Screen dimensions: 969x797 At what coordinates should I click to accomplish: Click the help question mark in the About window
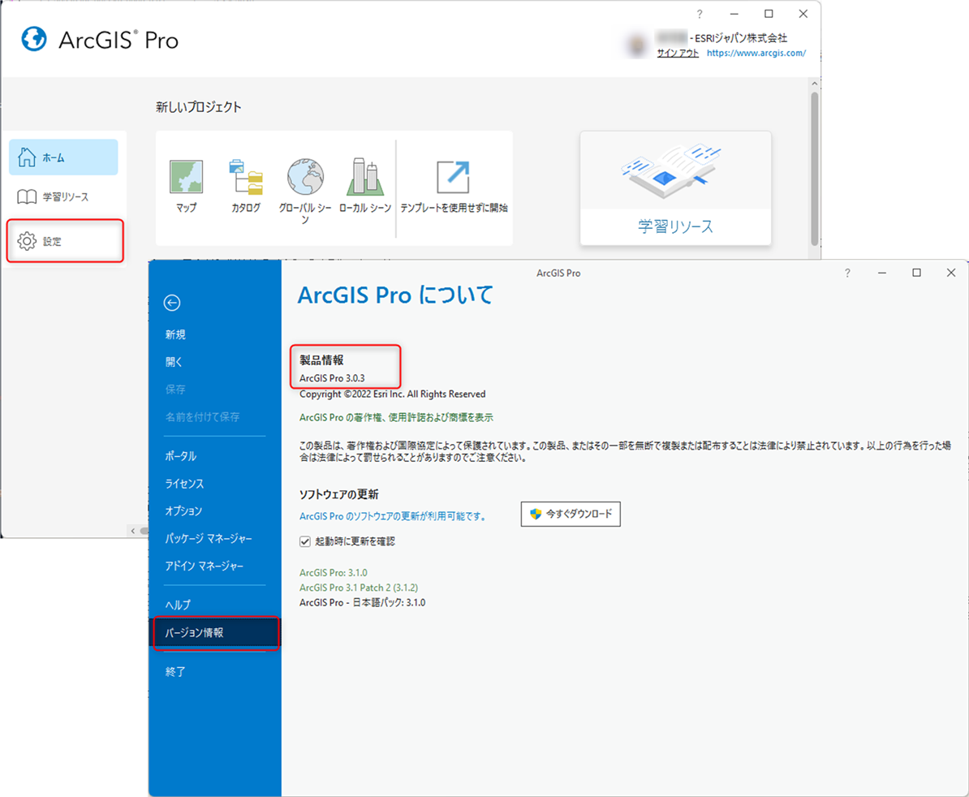pyautogui.click(x=847, y=273)
